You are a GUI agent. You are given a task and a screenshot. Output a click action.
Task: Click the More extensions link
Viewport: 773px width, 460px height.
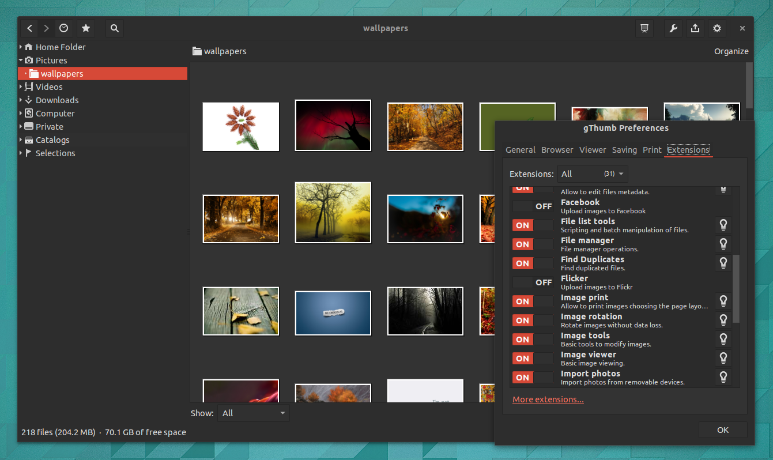point(548,399)
